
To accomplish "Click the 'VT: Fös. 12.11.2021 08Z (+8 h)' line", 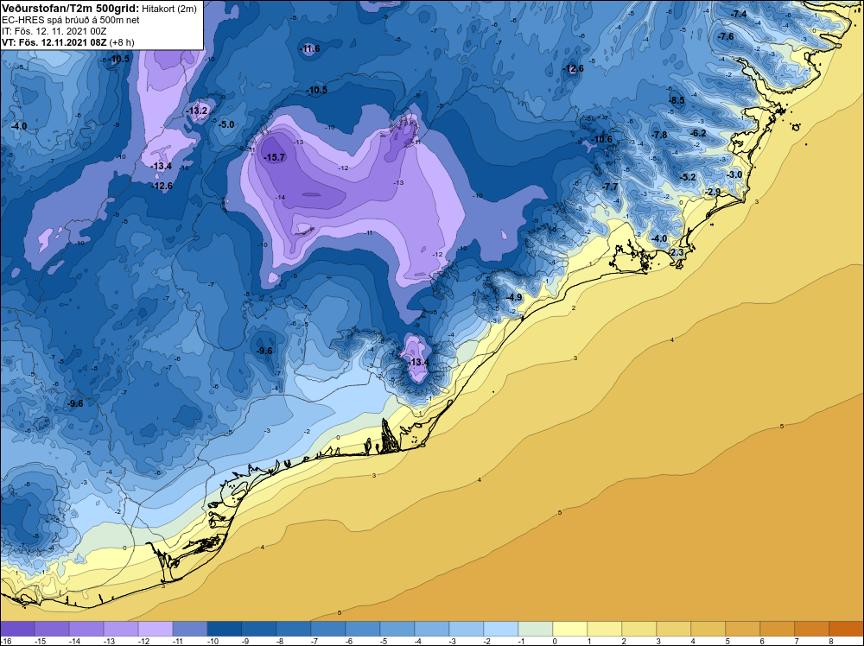I will [x=67, y=41].
